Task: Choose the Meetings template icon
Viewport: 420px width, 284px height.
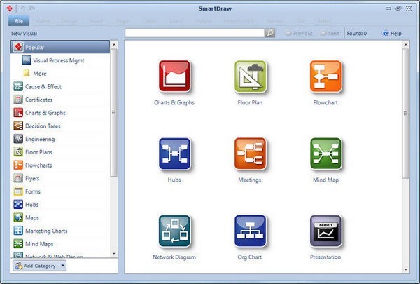Action: coord(250,154)
